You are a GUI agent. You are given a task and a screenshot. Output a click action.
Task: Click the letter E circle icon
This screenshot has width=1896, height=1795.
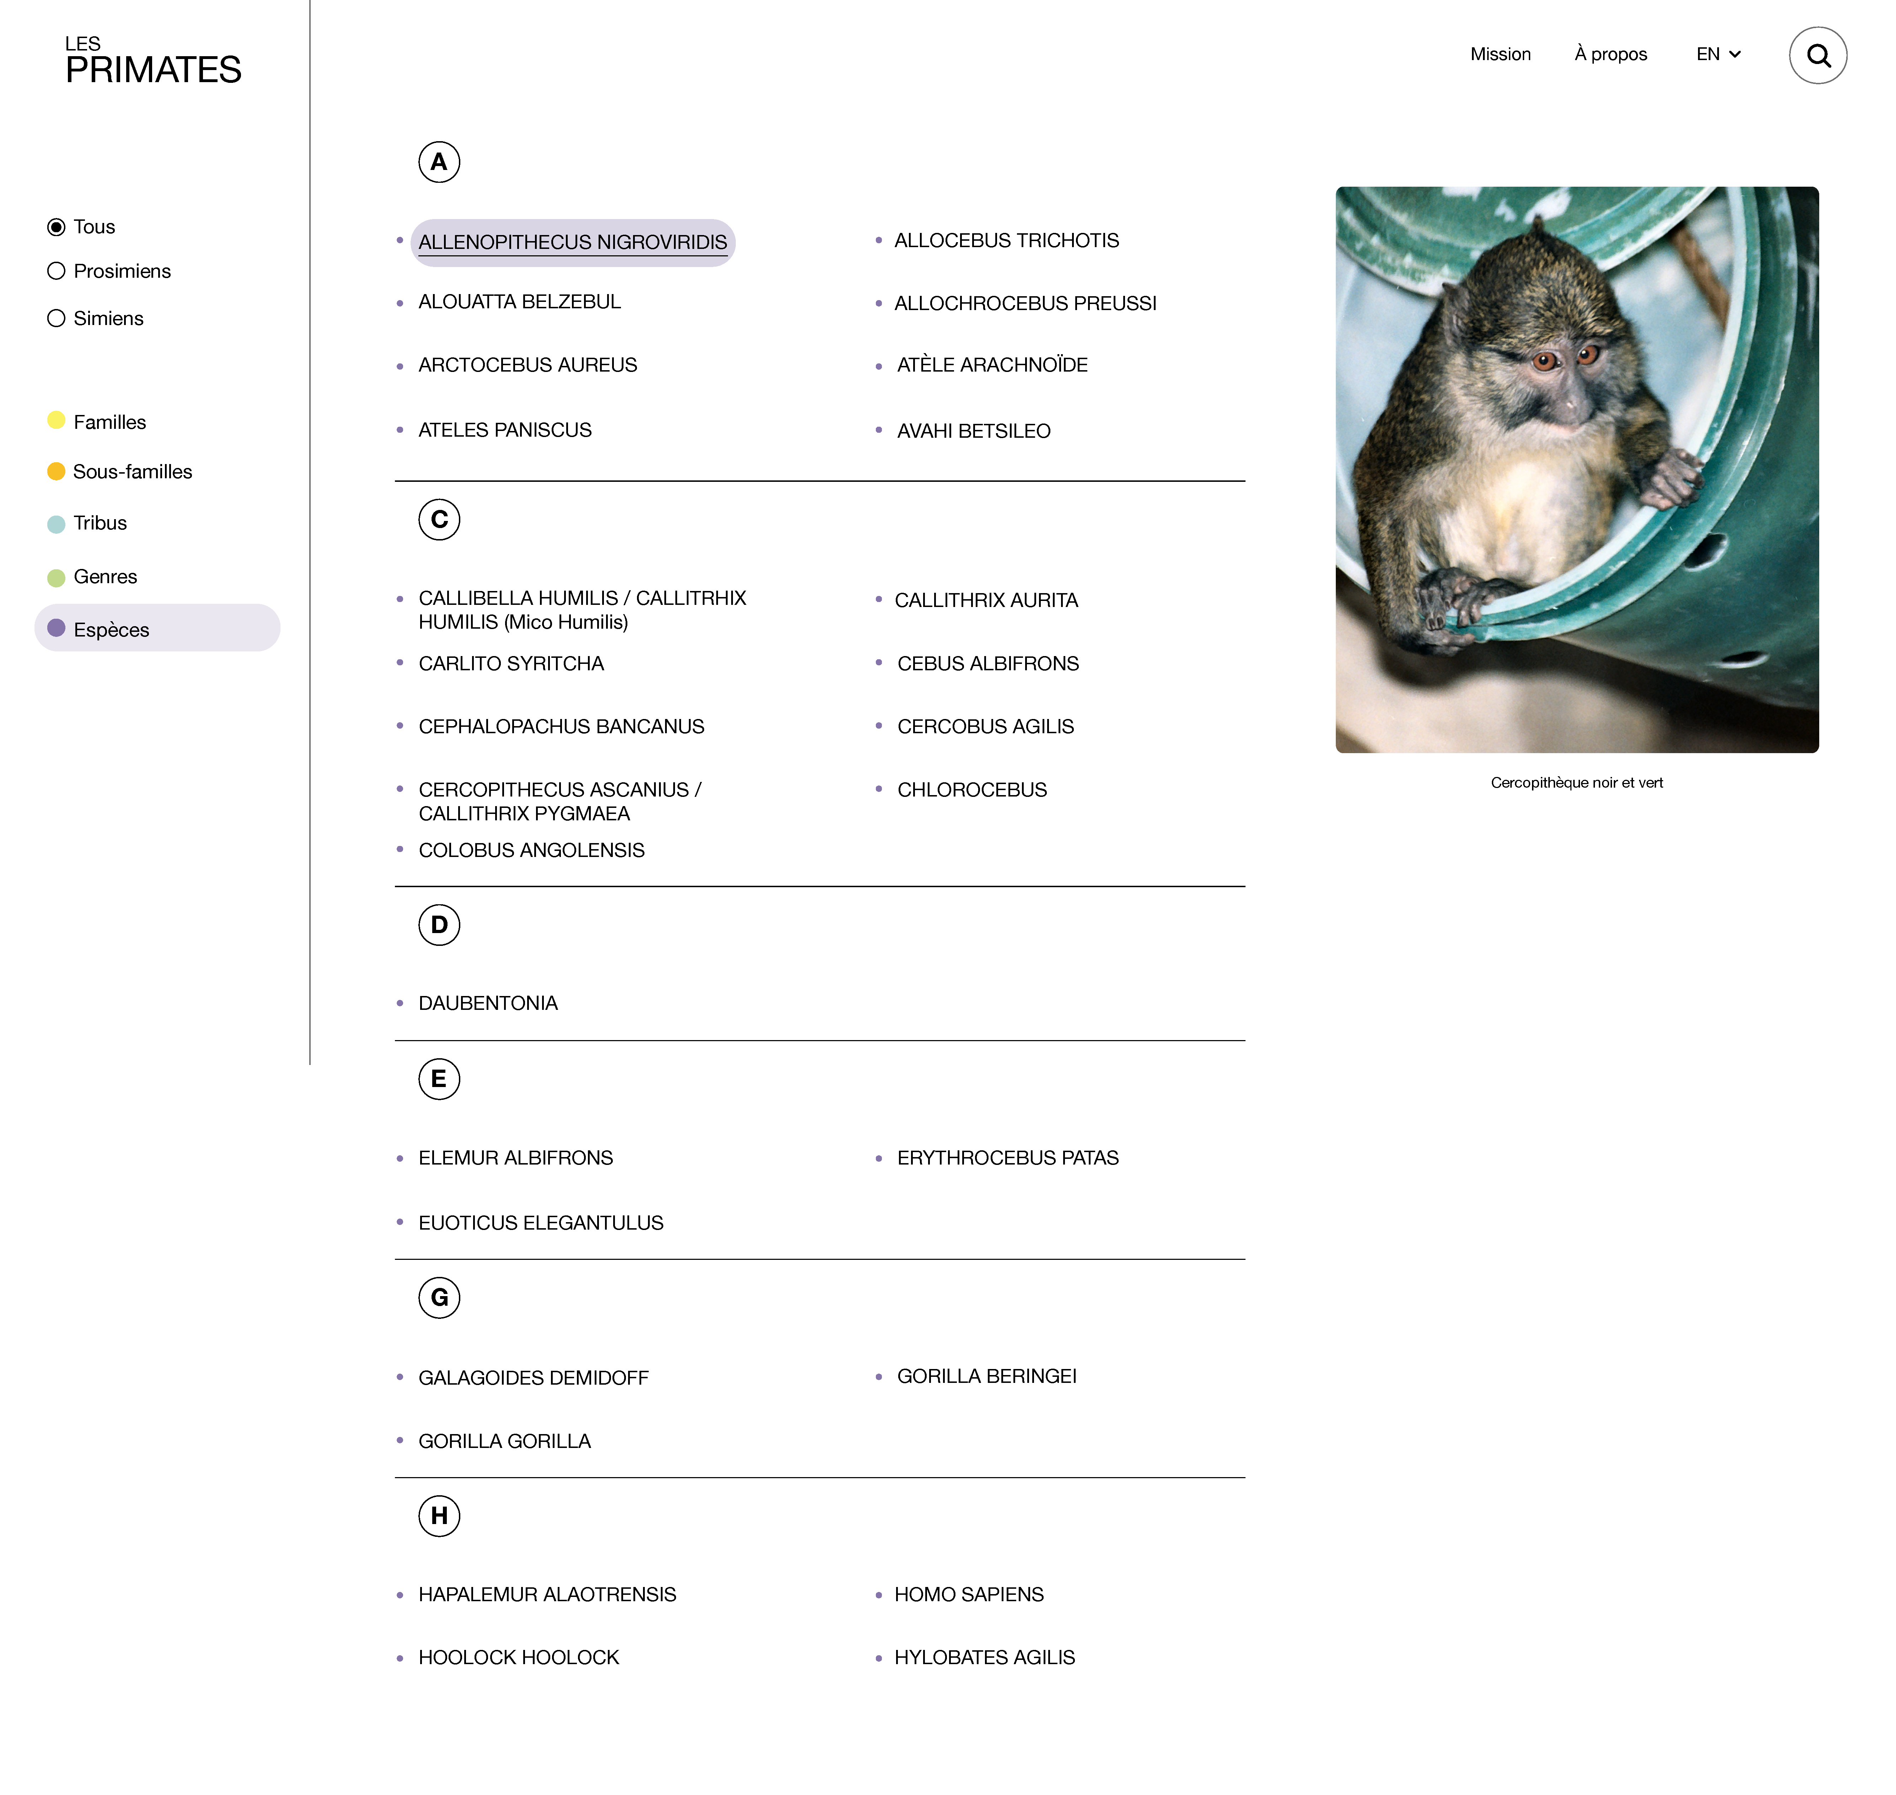pos(439,1079)
